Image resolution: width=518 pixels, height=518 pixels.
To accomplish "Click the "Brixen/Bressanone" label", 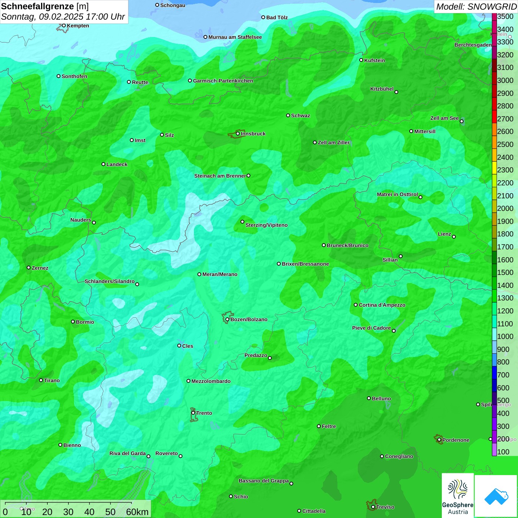I will pyautogui.click(x=305, y=264).
